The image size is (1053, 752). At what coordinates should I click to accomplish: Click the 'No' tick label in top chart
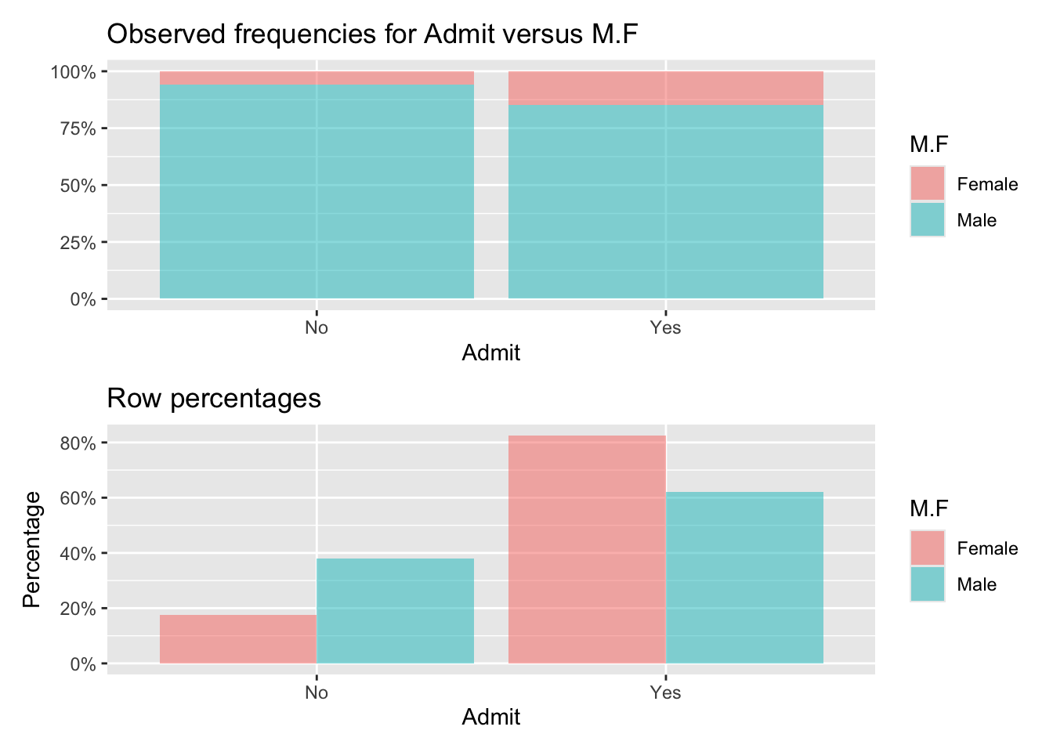(x=317, y=327)
